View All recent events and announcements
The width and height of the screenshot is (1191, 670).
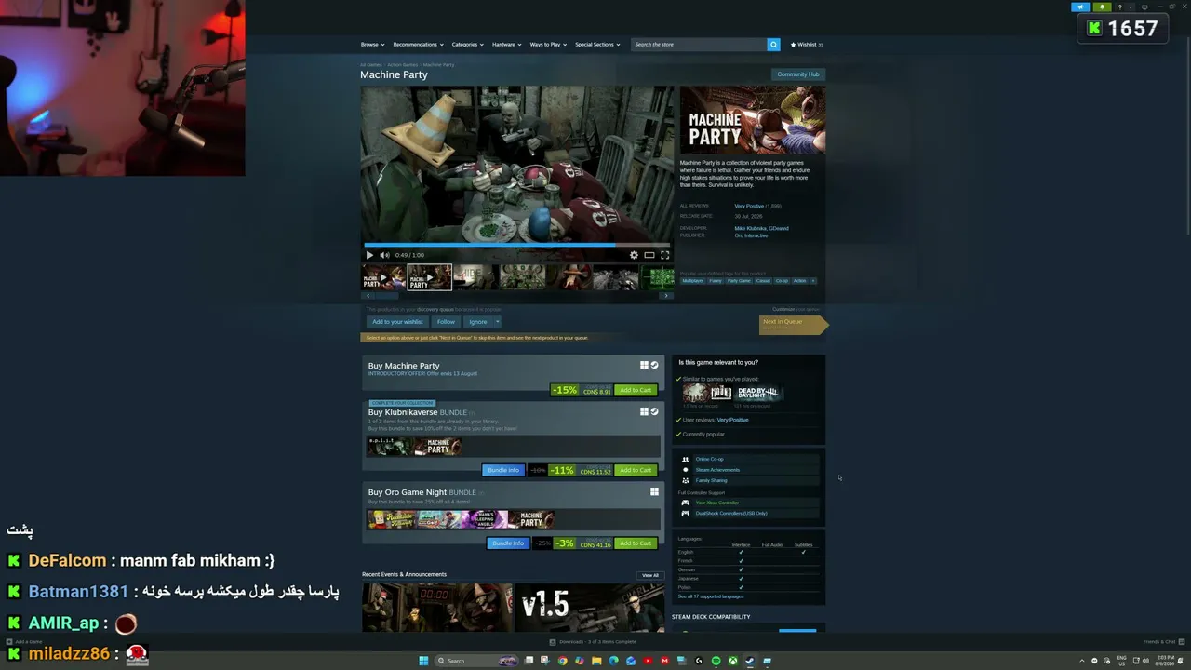[x=649, y=575]
